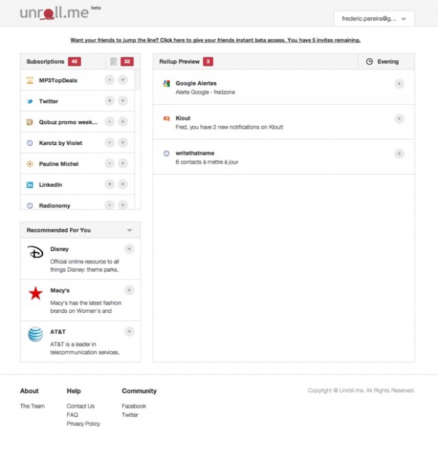The image size is (438, 460).
Task: Click the plus button for Karotz by Violet
Action: (123, 142)
